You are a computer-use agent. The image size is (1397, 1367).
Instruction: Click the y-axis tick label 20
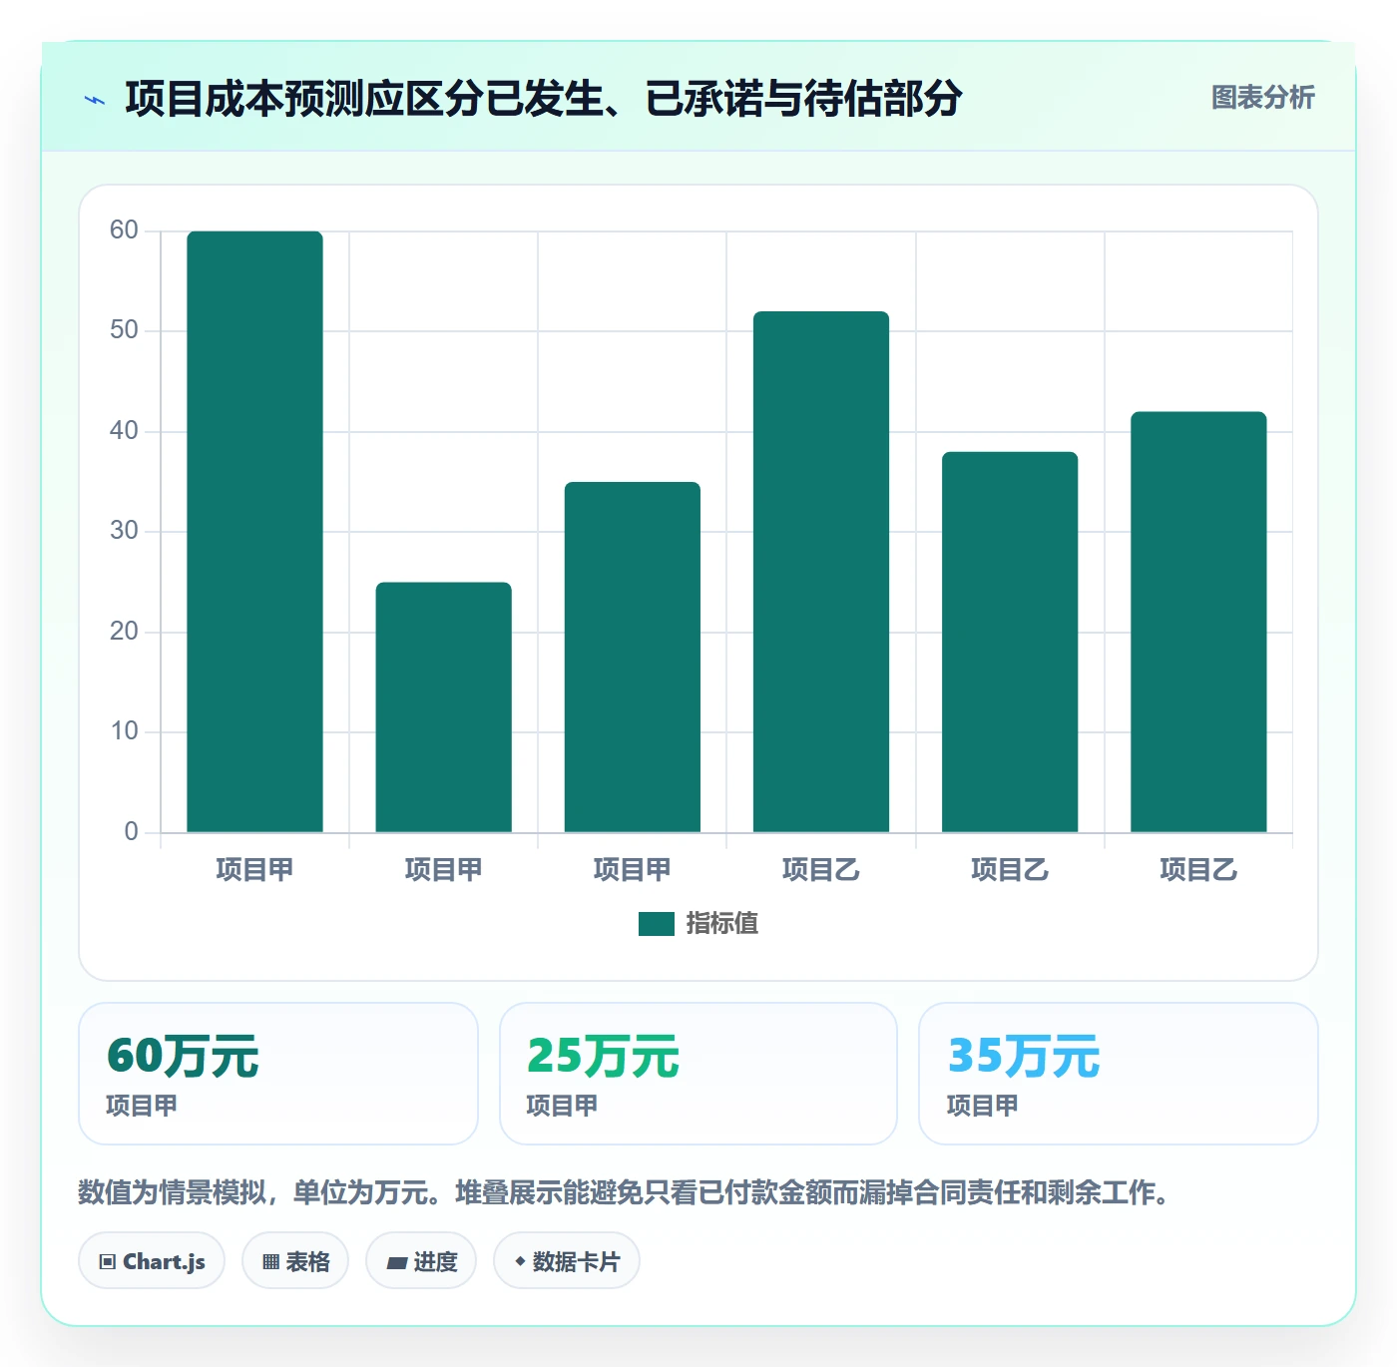point(124,632)
